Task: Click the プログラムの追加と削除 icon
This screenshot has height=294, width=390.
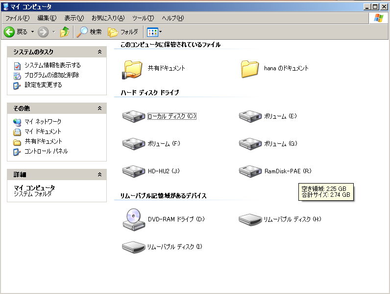Action: (x=17, y=76)
